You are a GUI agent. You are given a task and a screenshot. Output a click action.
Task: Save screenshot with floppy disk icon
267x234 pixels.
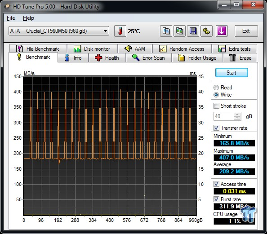tap(193, 31)
